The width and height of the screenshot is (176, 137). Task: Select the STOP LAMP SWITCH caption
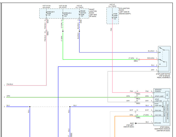point(163,76)
